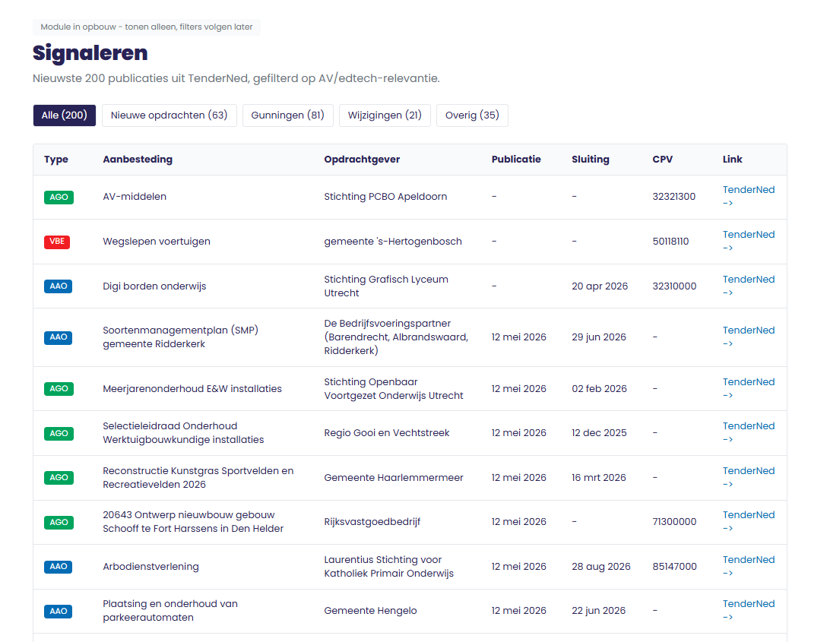
Task: Click the Opdrachtgever column header
Action: [x=362, y=160]
